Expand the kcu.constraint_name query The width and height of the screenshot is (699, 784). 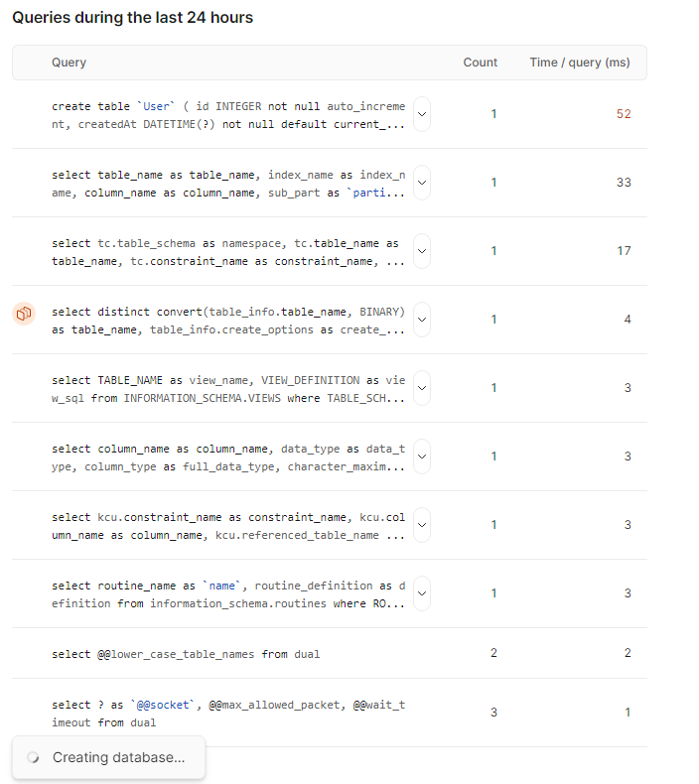(x=422, y=526)
